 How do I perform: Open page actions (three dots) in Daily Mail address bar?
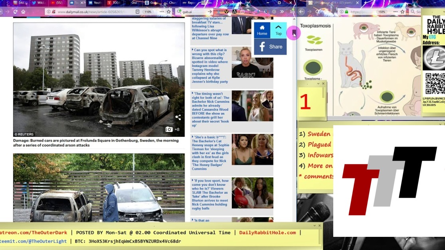click(x=161, y=12)
